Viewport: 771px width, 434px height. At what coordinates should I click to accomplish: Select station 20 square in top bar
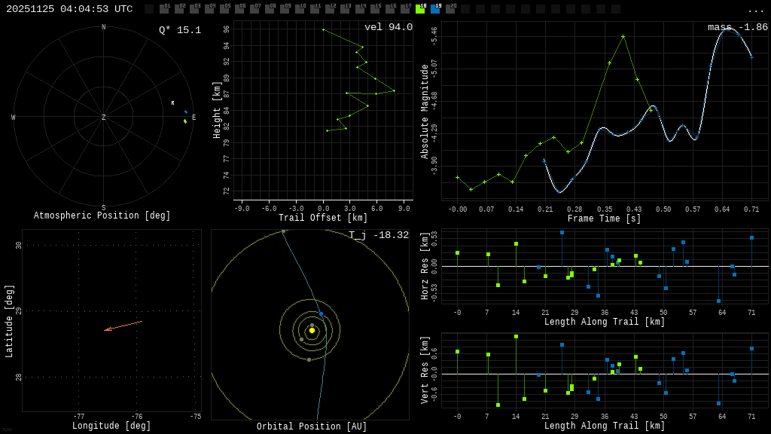450,9
